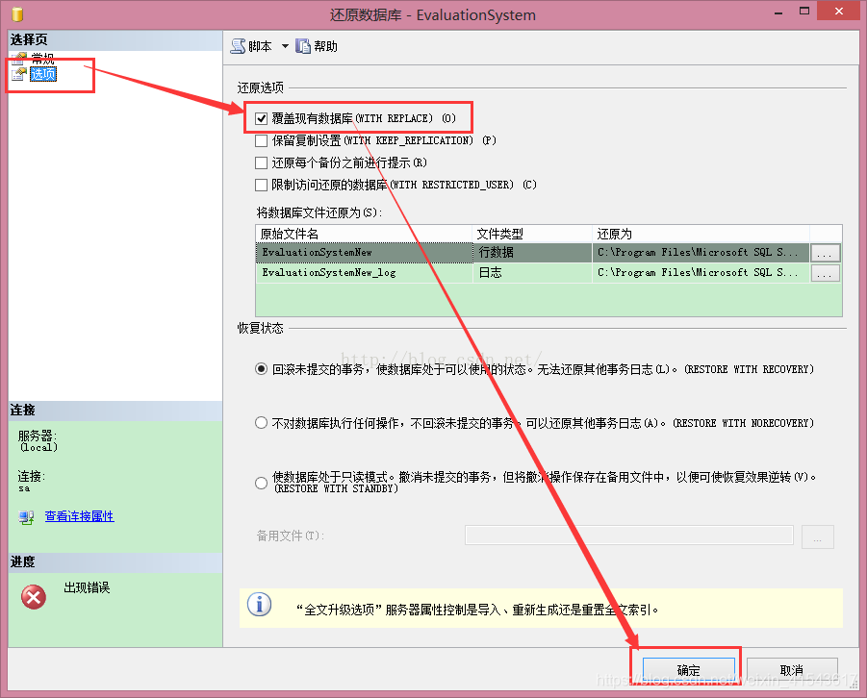The height and width of the screenshot is (698, 867).
Task: Enable 限制访问还原的数据库 RESTRICTED_USER checkbox
Action: point(261,185)
